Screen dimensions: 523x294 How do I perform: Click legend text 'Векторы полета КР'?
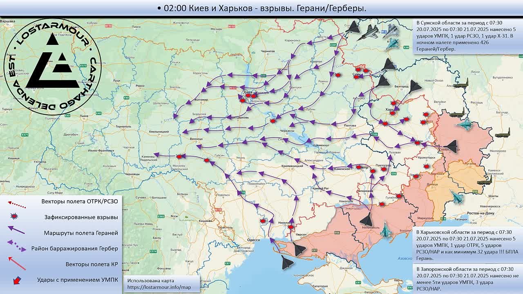coord(92,264)
